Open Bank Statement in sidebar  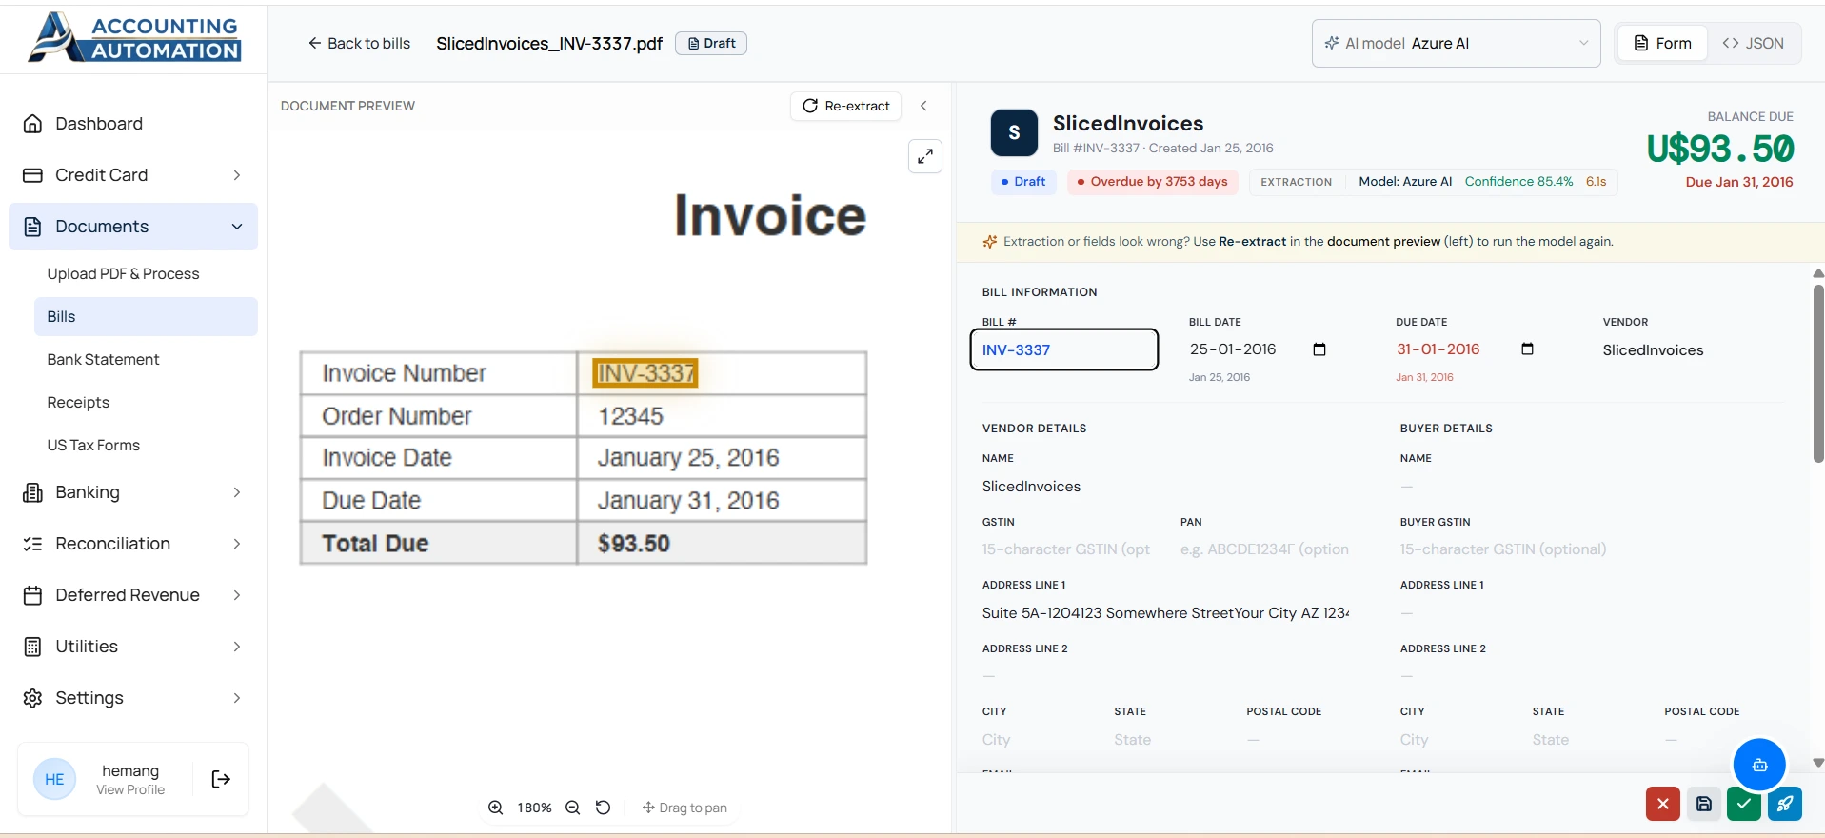pos(103,360)
